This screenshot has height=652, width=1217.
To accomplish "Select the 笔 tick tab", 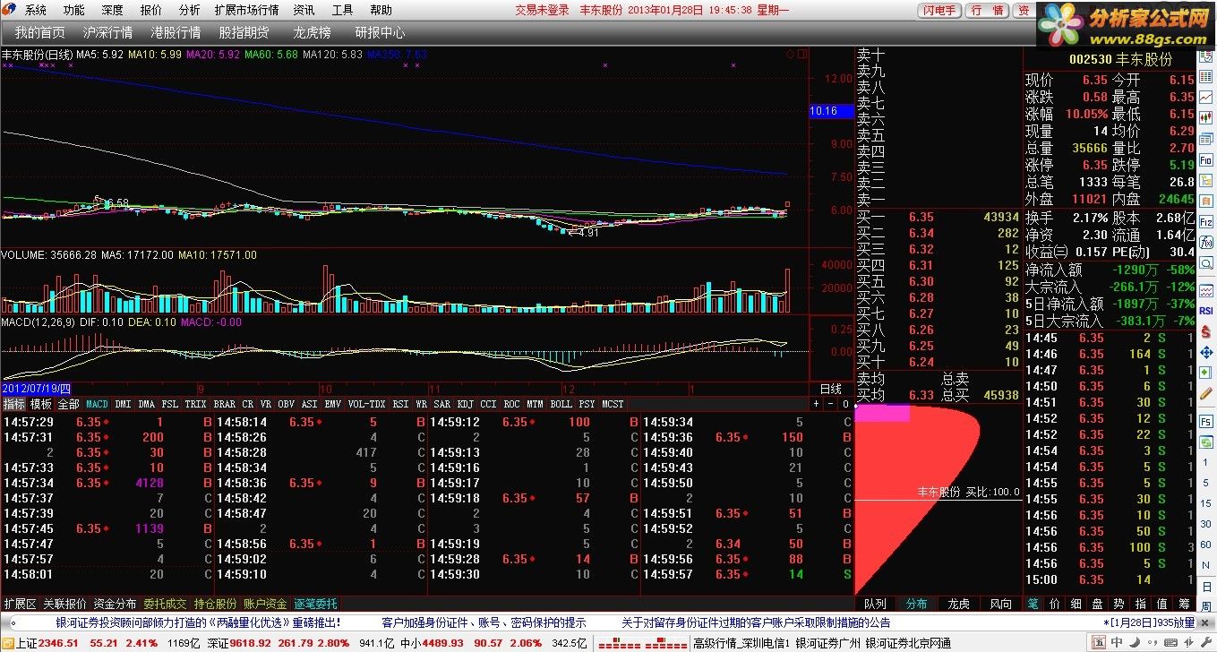I will click(1033, 604).
